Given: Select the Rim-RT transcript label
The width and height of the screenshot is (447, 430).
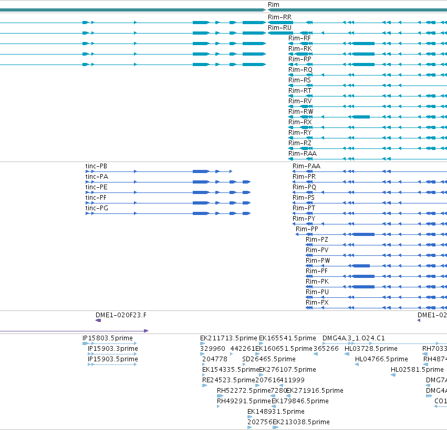Looking at the screenshot, I should [x=299, y=91].
